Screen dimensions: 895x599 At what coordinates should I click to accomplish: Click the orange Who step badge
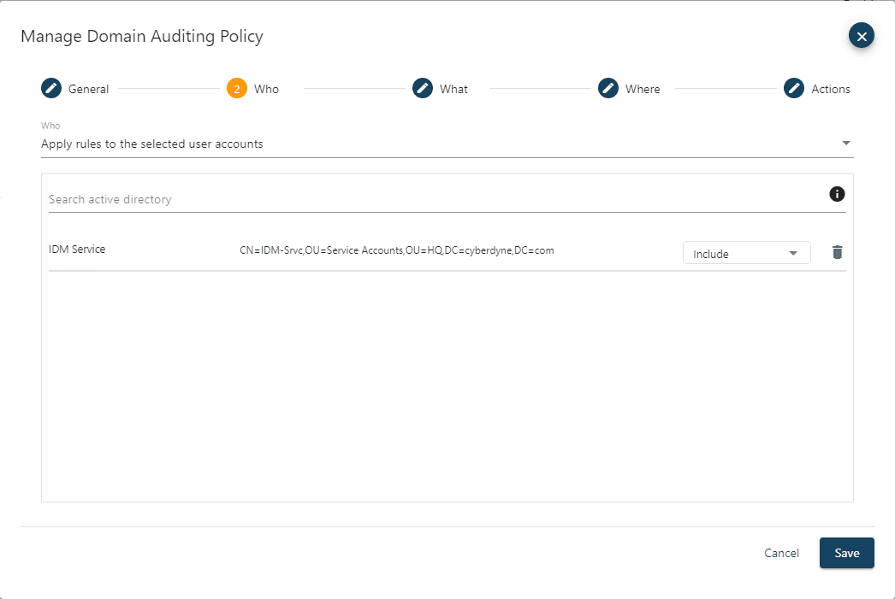236,87
